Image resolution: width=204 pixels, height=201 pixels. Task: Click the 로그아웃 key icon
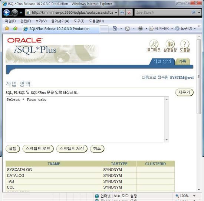pos(154,44)
